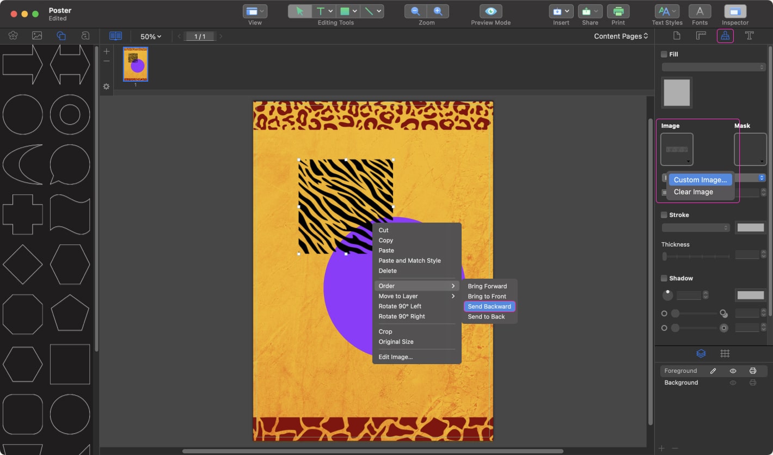The height and width of the screenshot is (455, 773).
Task: Toggle visibility of the Background layer
Action: (733, 383)
